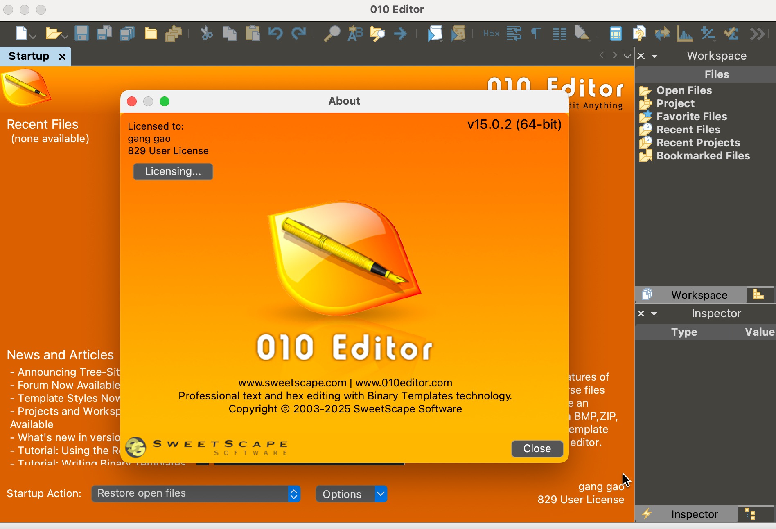Open the Startup Action dropdown
Viewport: 776px width, 529px height.
pos(196,493)
